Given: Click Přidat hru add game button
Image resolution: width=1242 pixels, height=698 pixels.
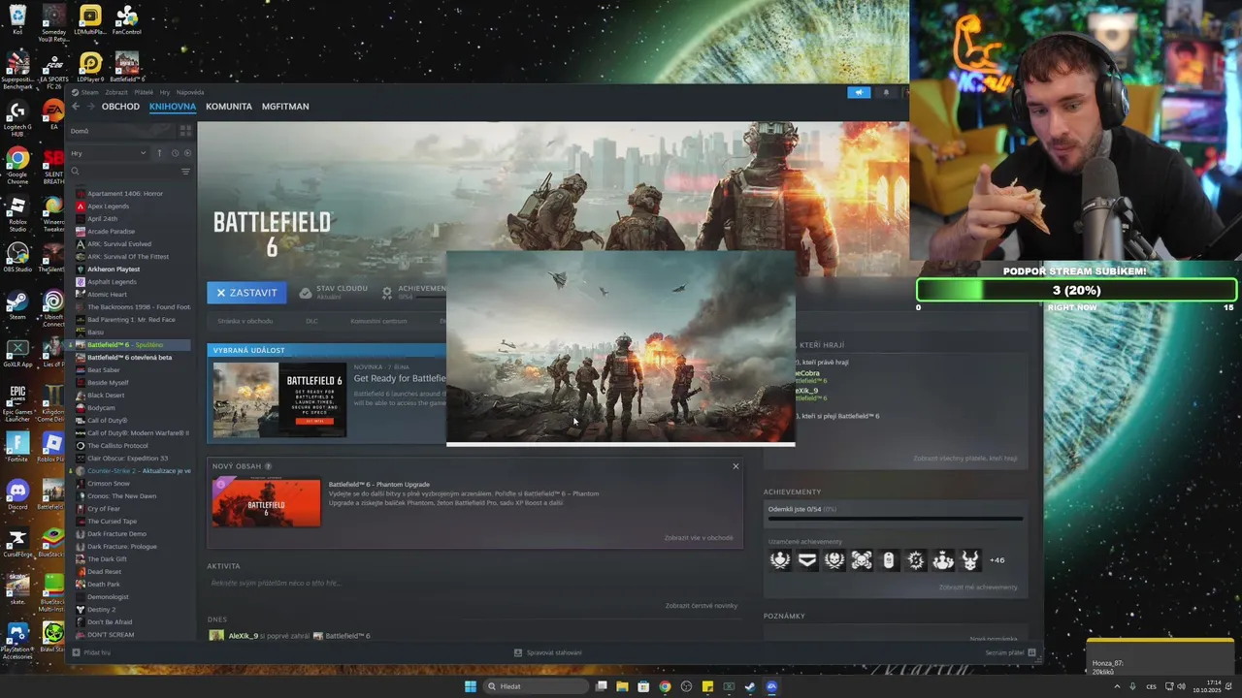Looking at the screenshot, I should click(91, 652).
